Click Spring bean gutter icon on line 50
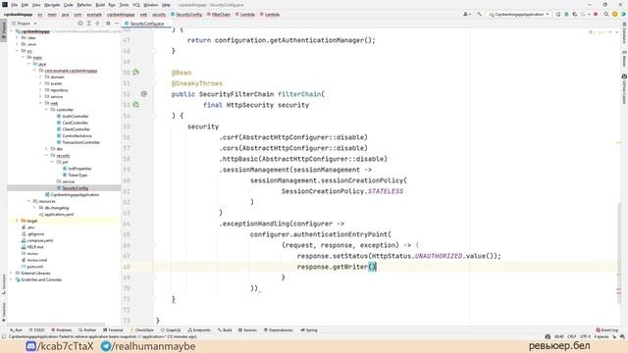 tap(135, 72)
